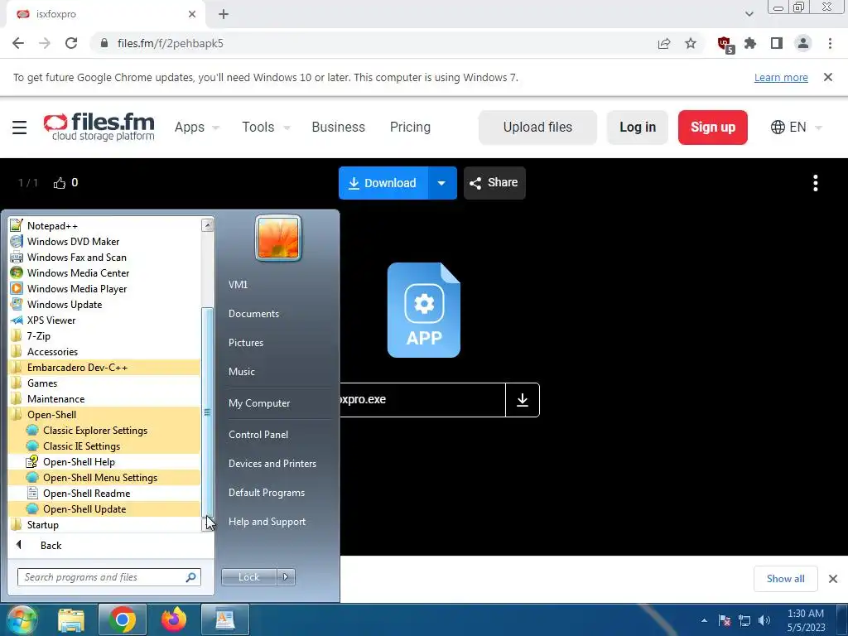Click Pricing in site navigation
848x636 pixels.
tap(410, 127)
